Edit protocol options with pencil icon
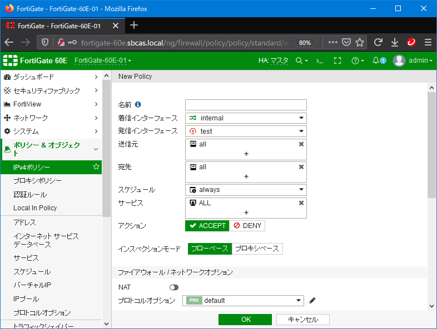Image resolution: width=437 pixels, height=329 pixels. [x=312, y=300]
